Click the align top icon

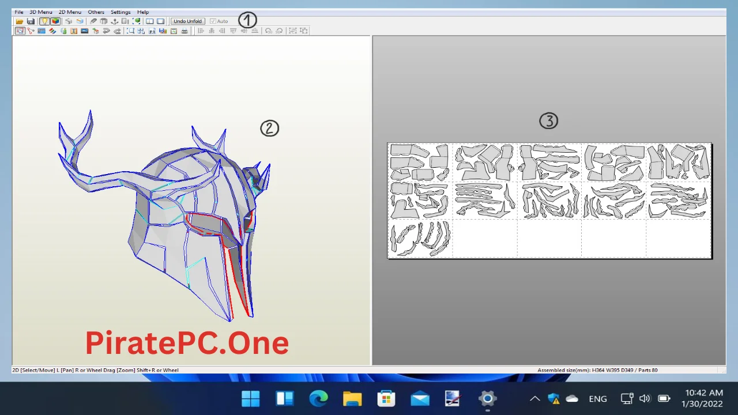[x=233, y=31]
